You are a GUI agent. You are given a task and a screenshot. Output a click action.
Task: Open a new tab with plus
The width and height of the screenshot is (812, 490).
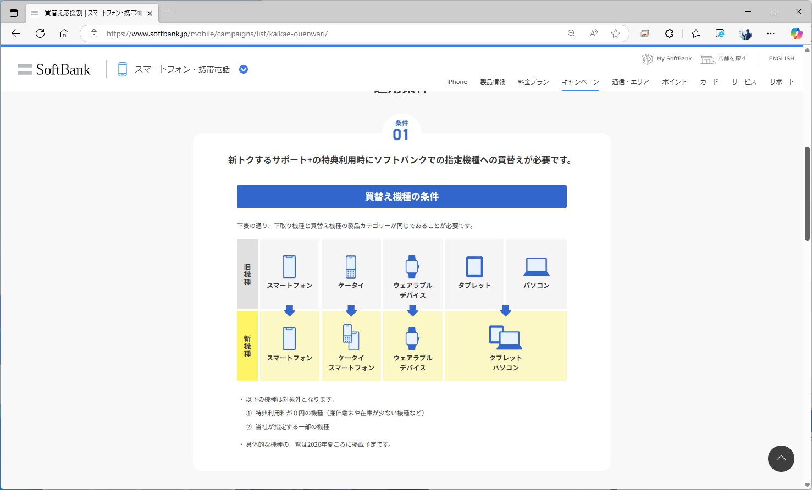(x=168, y=13)
